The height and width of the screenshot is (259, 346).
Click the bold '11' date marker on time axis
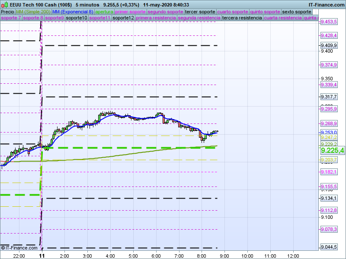(x=42, y=256)
